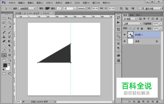This screenshot has height=104, width=164.
Task: Click the foreground color swatch
Action: [x=5, y=65]
